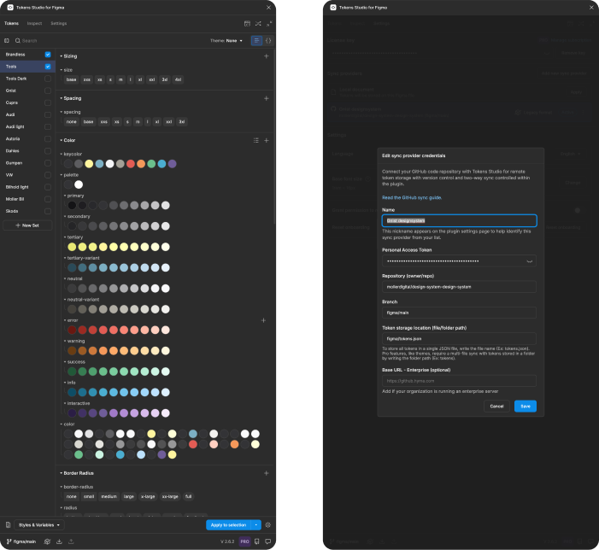599x550 pixels.
Task: Select the white palette swatch
Action: coord(79,184)
